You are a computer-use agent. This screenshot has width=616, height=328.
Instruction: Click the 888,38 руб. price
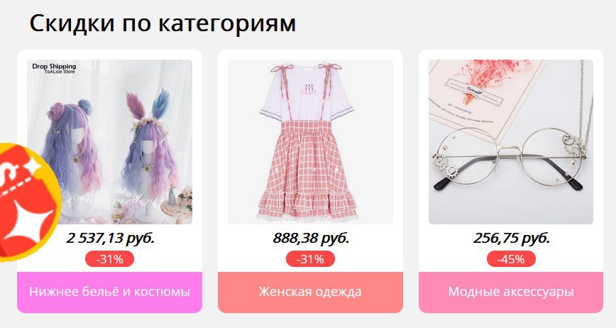(x=311, y=239)
